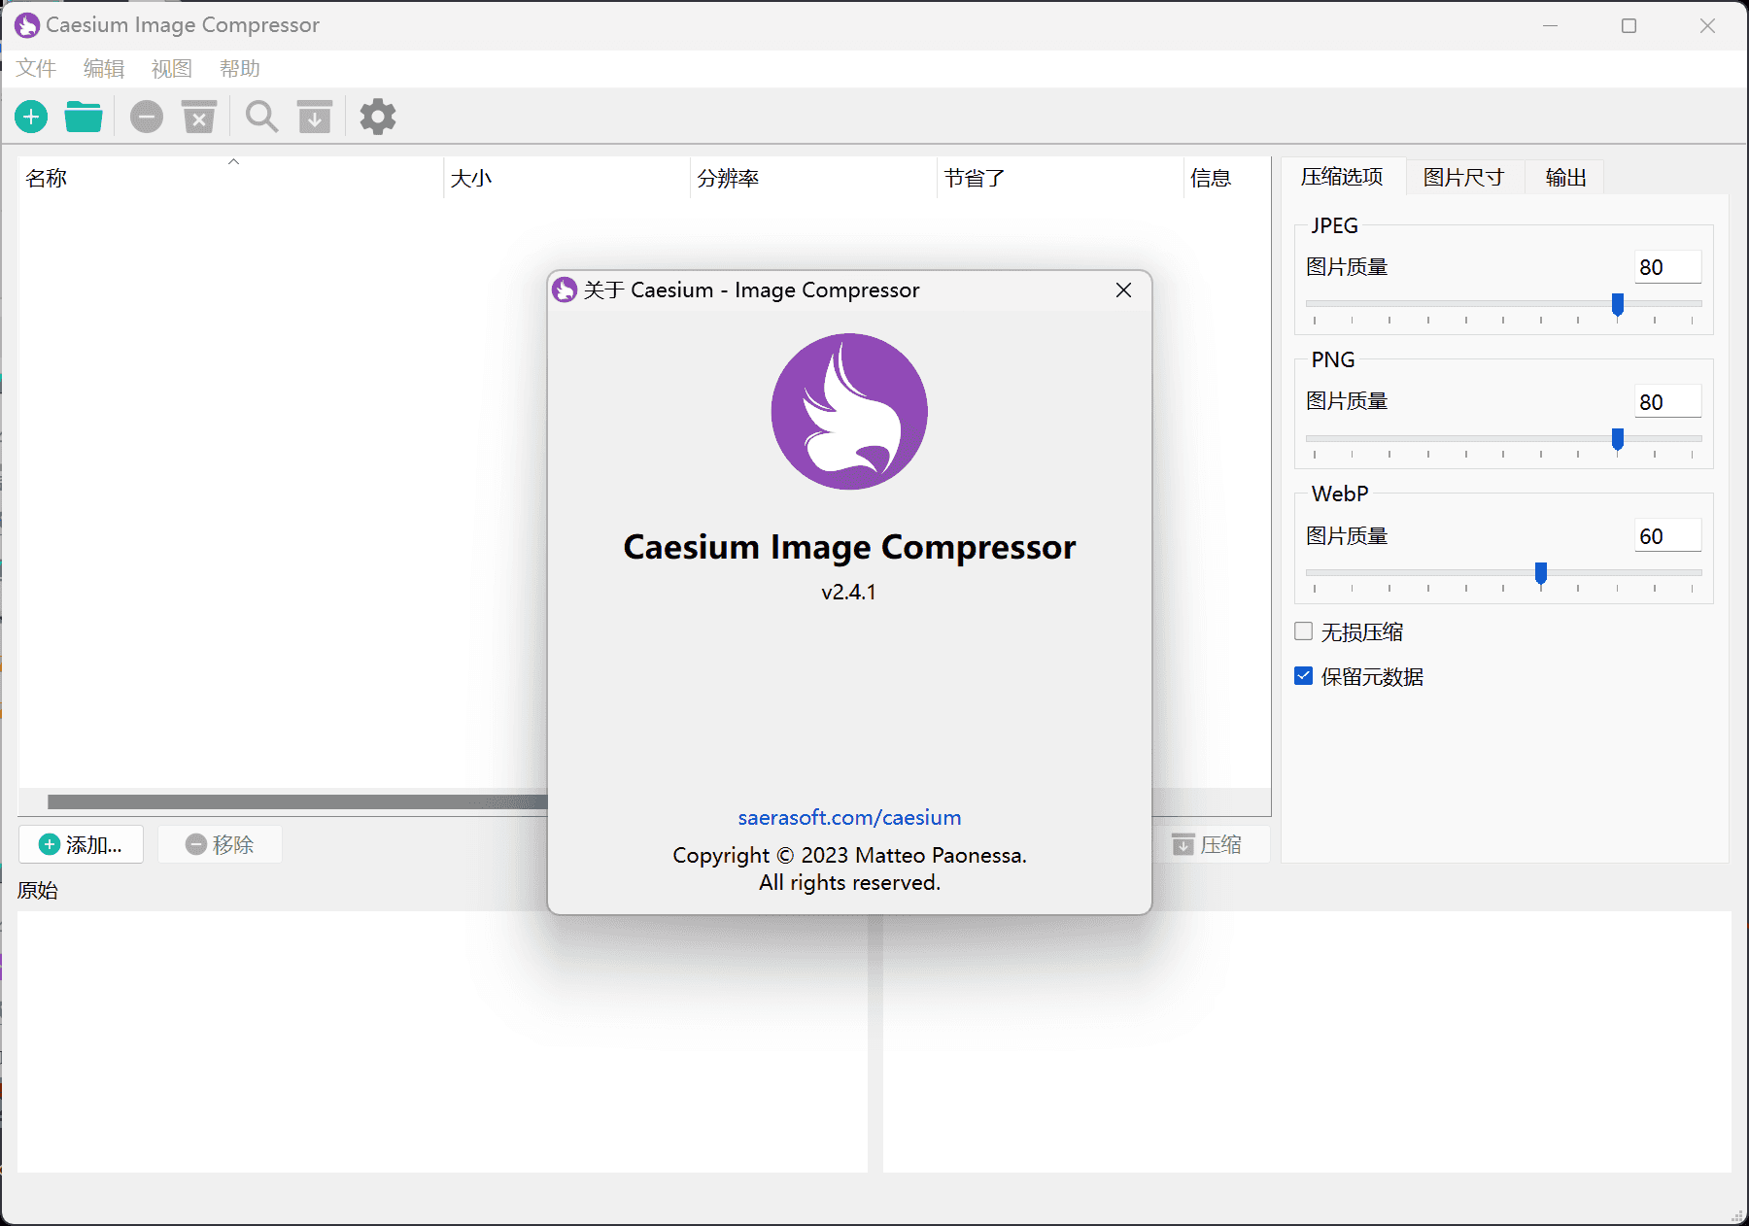Open the 文件 menu
This screenshot has height=1226, width=1749.
36,69
